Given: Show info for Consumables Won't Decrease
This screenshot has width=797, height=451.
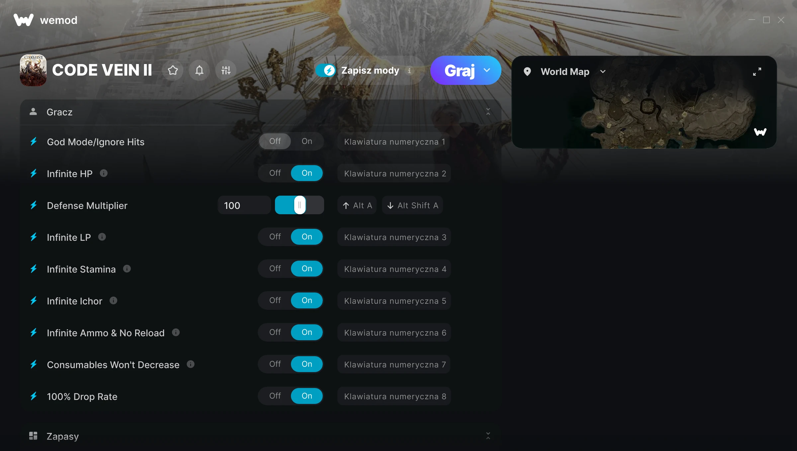Looking at the screenshot, I should 191,364.
